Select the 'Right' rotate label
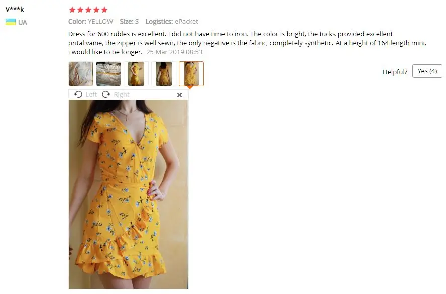Image resolution: width=446 pixels, height=294 pixels. [x=122, y=94]
